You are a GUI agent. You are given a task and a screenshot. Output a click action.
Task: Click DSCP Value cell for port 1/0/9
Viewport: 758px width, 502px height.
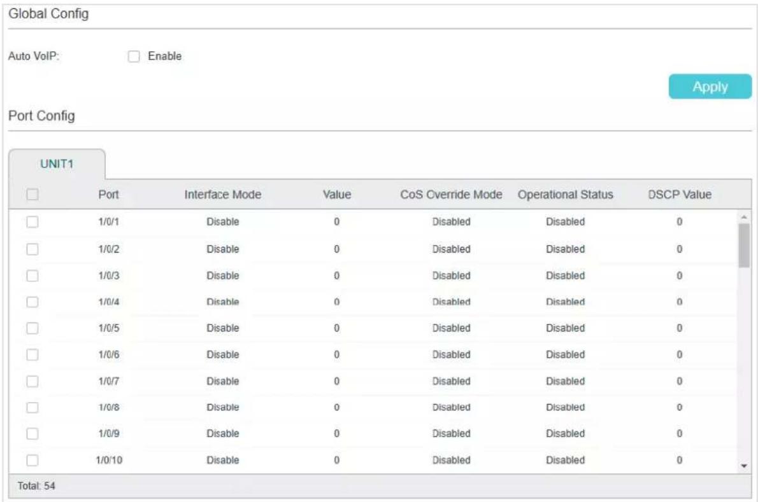tap(680, 433)
